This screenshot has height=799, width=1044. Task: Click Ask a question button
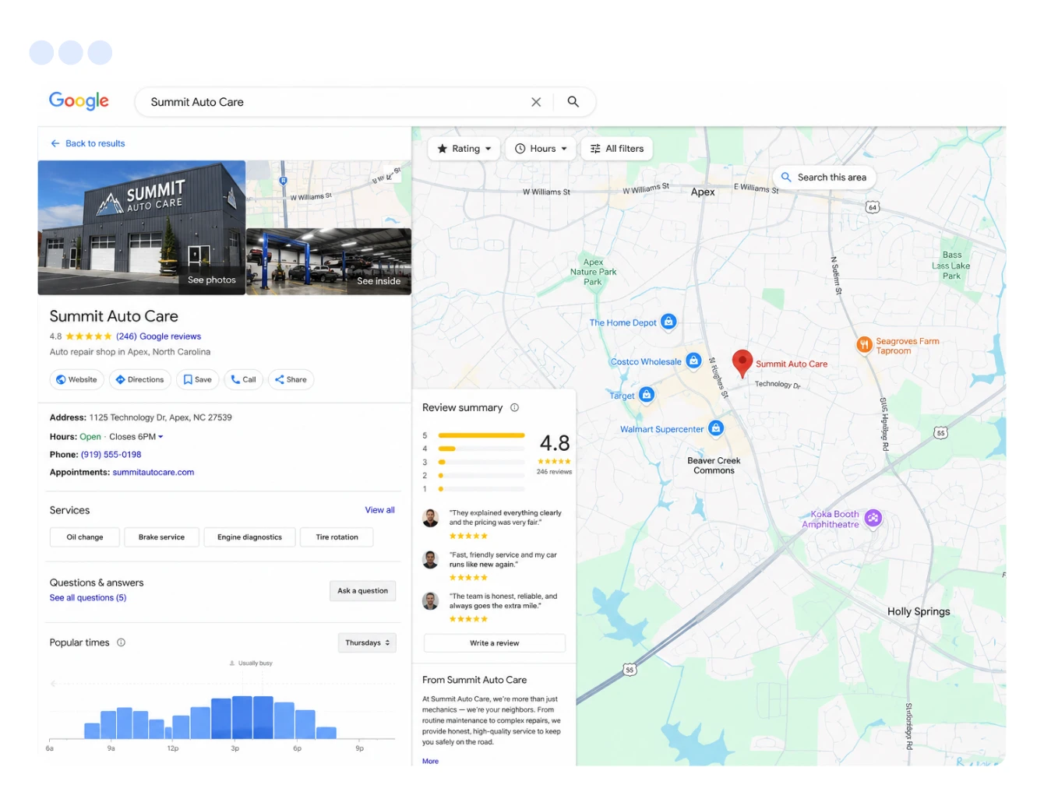click(x=363, y=591)
